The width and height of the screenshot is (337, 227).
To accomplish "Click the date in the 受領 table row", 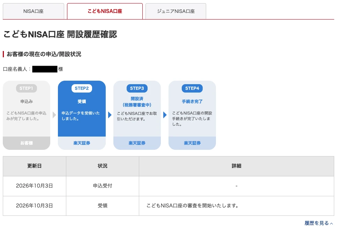I will (35, 206).
